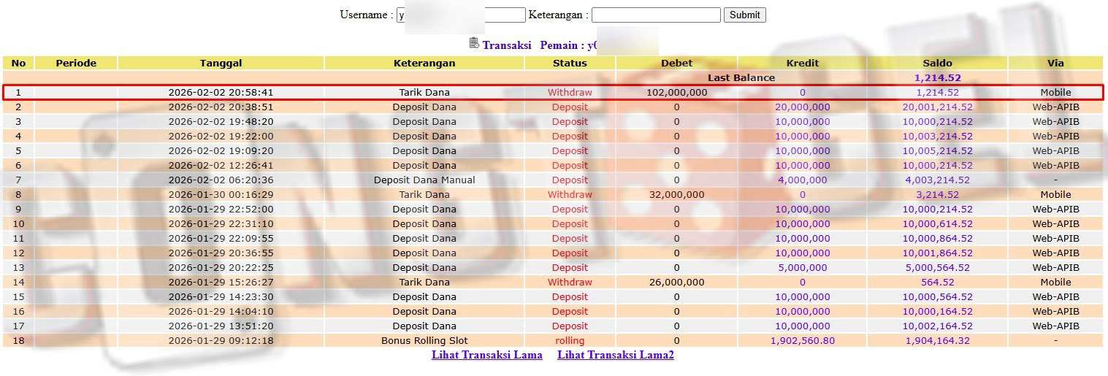Select the 102,000,000 debet amount
The height and width of the screenshot is (376, 1108).
click(x=676, y=93)
